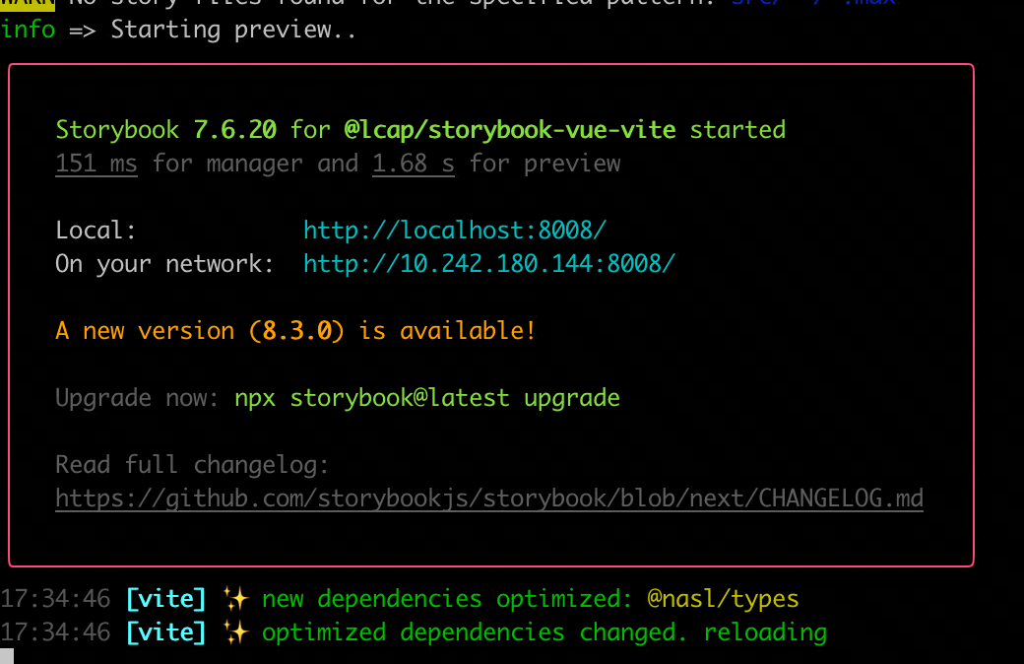The image size is (1024, 664).
Task: Click the '151 ms' manager timing
Action: (x=96, y=164)
